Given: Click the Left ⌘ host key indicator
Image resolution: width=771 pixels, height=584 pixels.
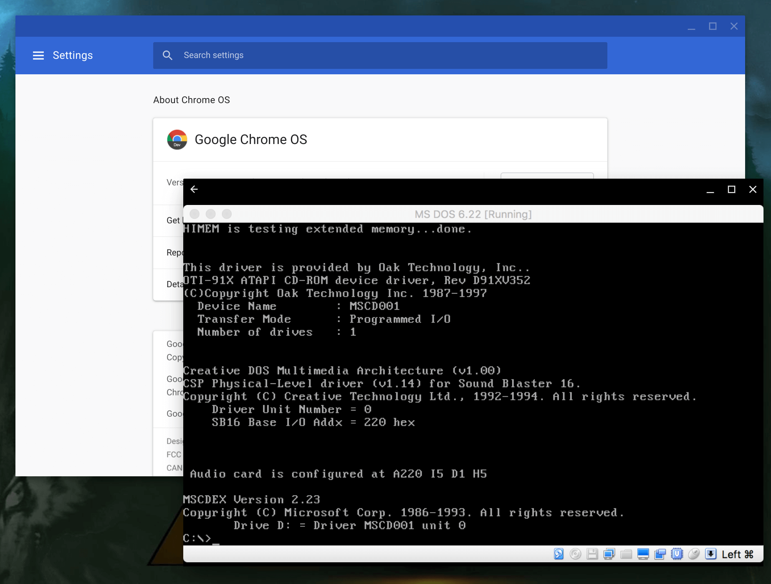Looking at the screenshot, I should tap(736, 554).
